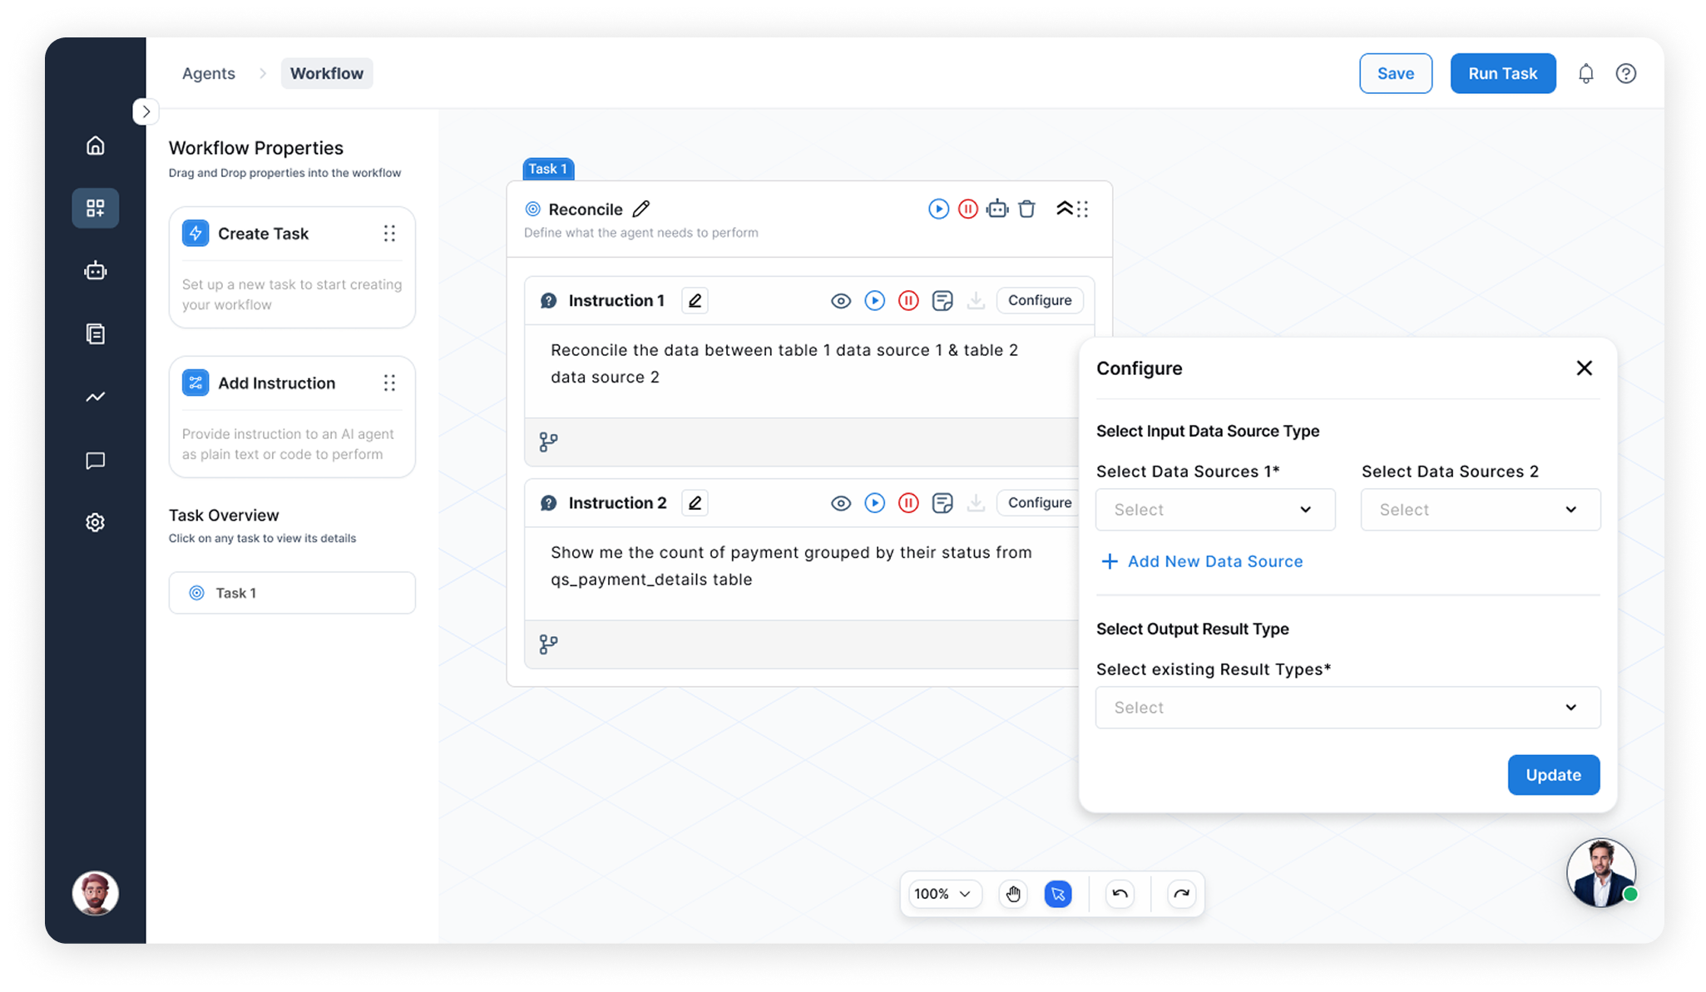Click the pause icon on Instruction 1
1706x992 pixels.
[908, 301]
